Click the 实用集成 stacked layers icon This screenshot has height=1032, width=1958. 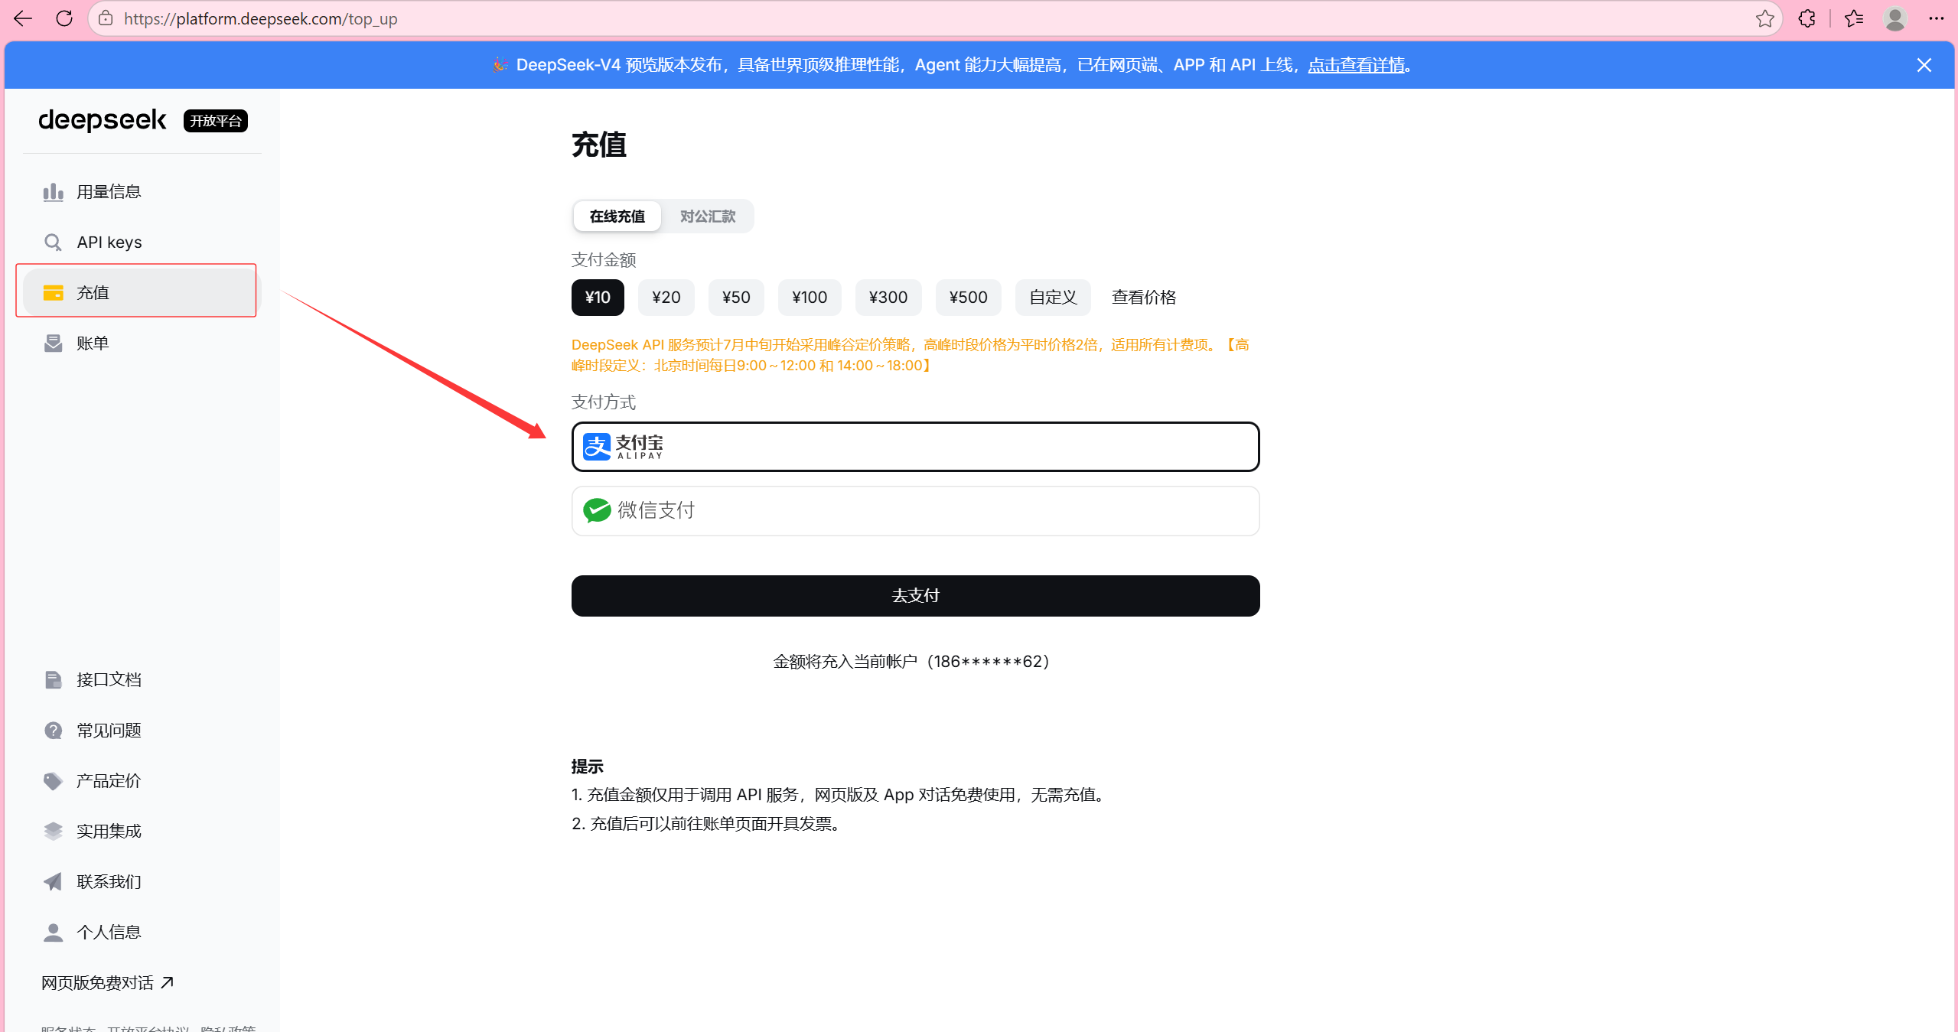53,832
